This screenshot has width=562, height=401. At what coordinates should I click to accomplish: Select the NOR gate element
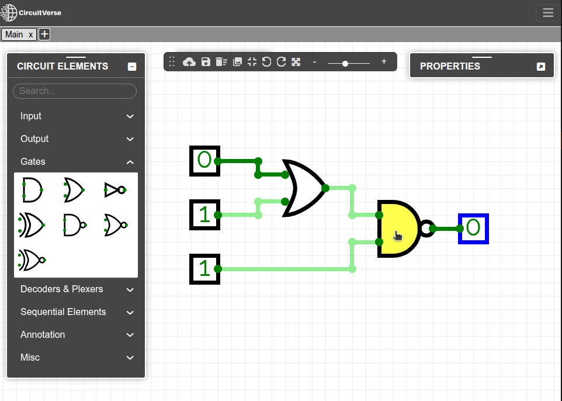(115, 224)
